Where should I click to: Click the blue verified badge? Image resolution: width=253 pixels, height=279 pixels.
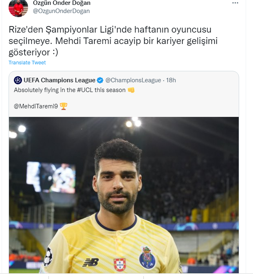tap(100, 80)
